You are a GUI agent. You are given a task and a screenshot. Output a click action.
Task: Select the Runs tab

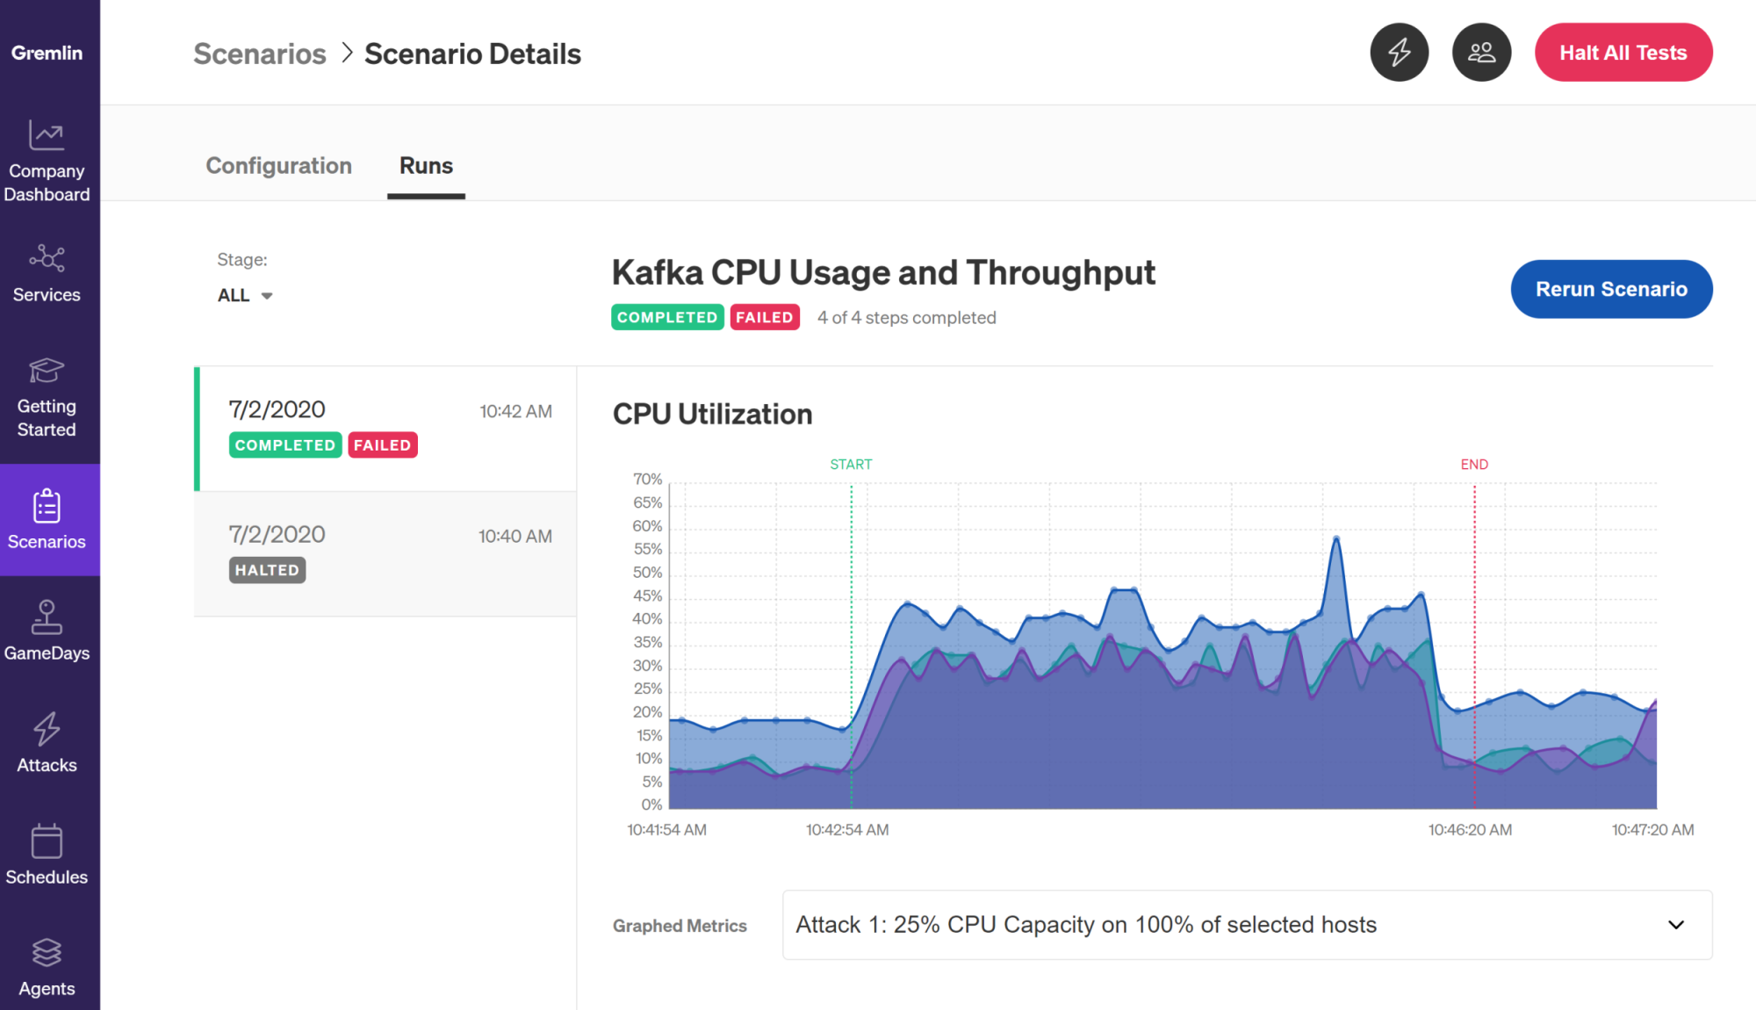click(426, 166)
